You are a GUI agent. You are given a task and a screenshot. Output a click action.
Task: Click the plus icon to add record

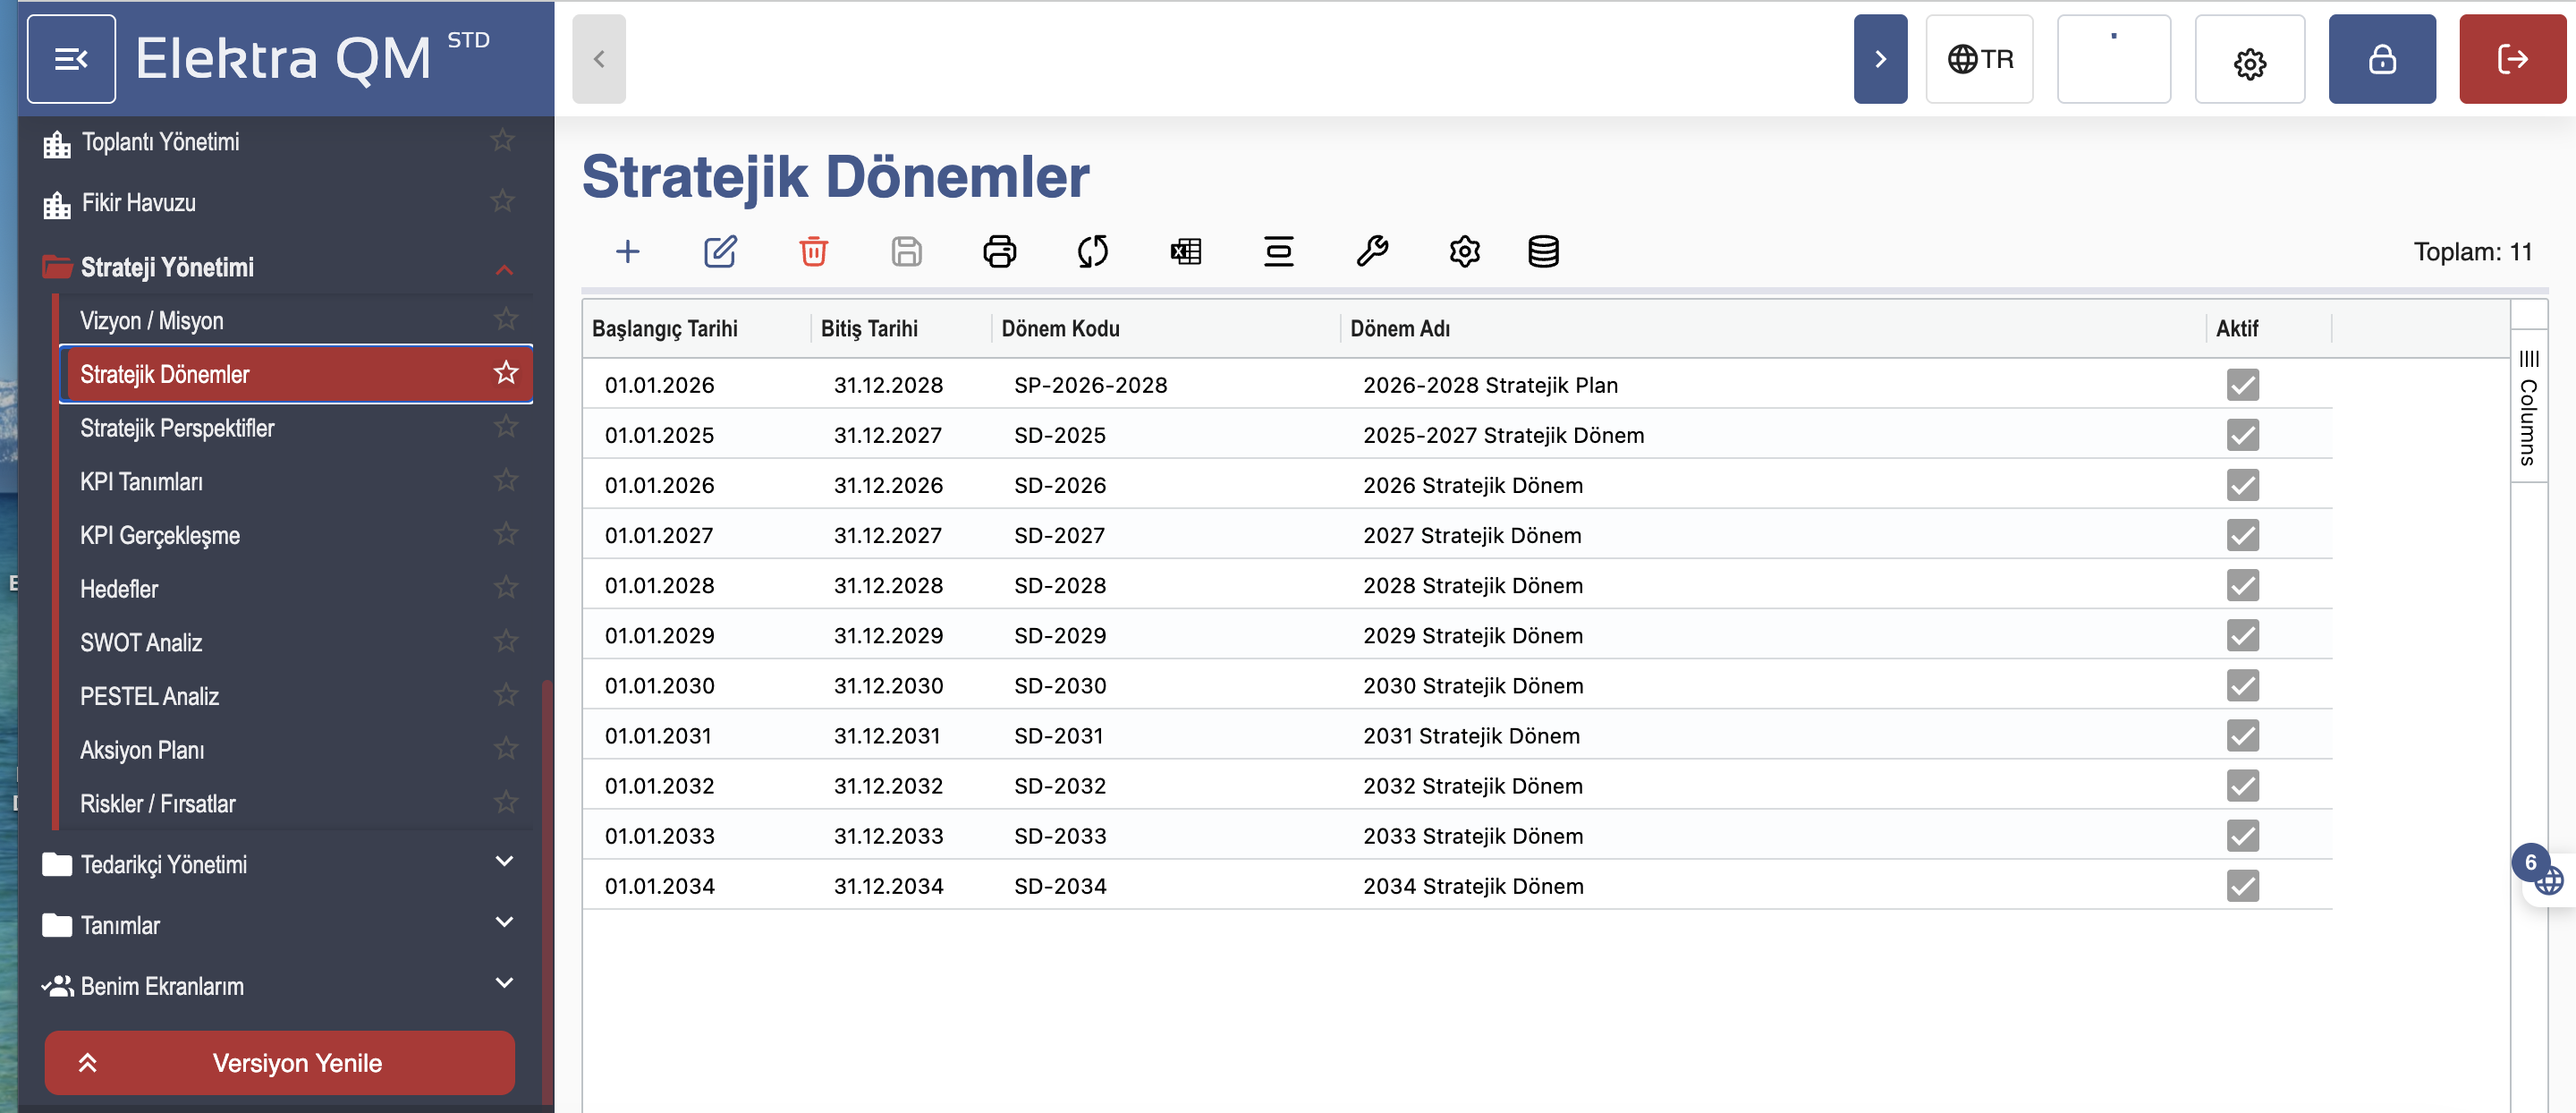pos(627,251)
